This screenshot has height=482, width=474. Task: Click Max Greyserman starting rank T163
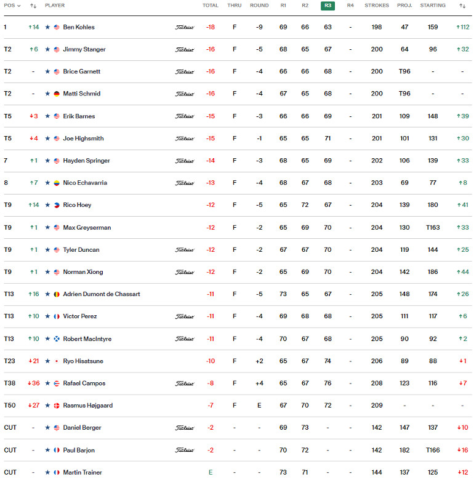[x=433, y=228]
